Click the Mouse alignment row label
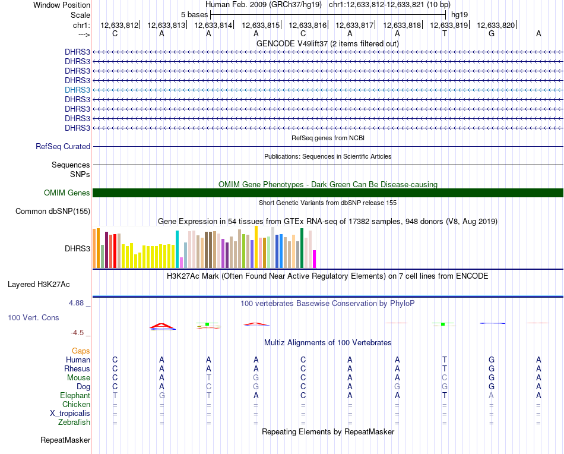The image size is (564, 454). (78, 378)
